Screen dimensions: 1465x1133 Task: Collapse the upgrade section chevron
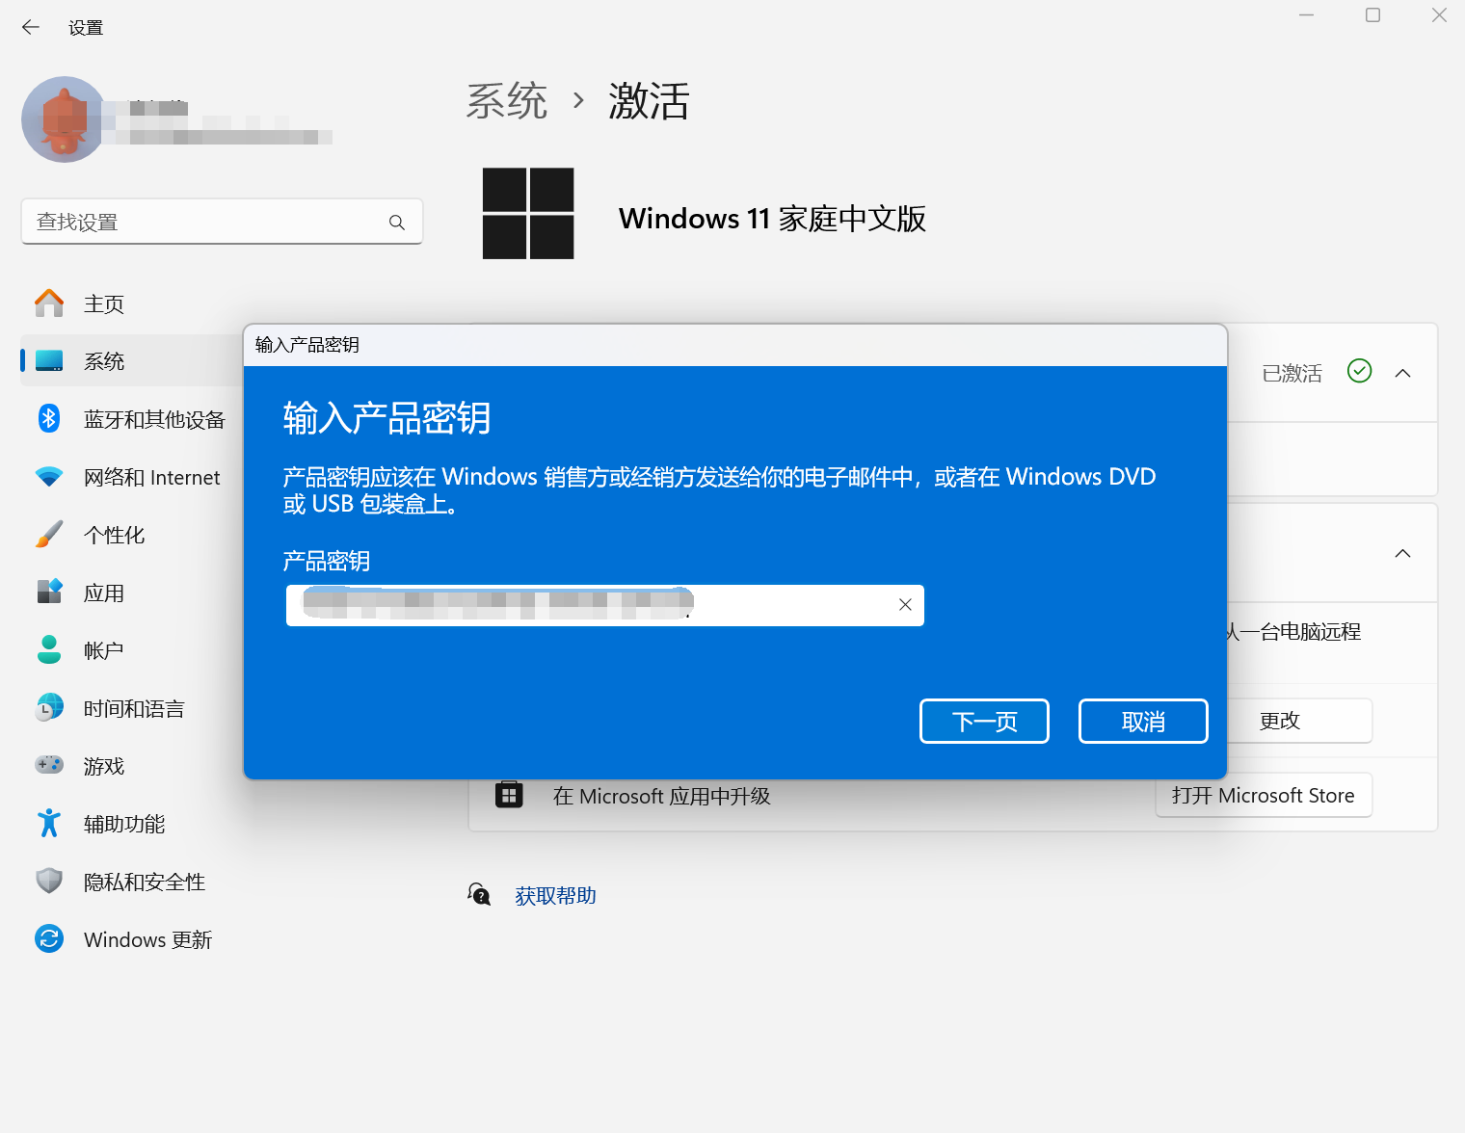point(1403,554)
